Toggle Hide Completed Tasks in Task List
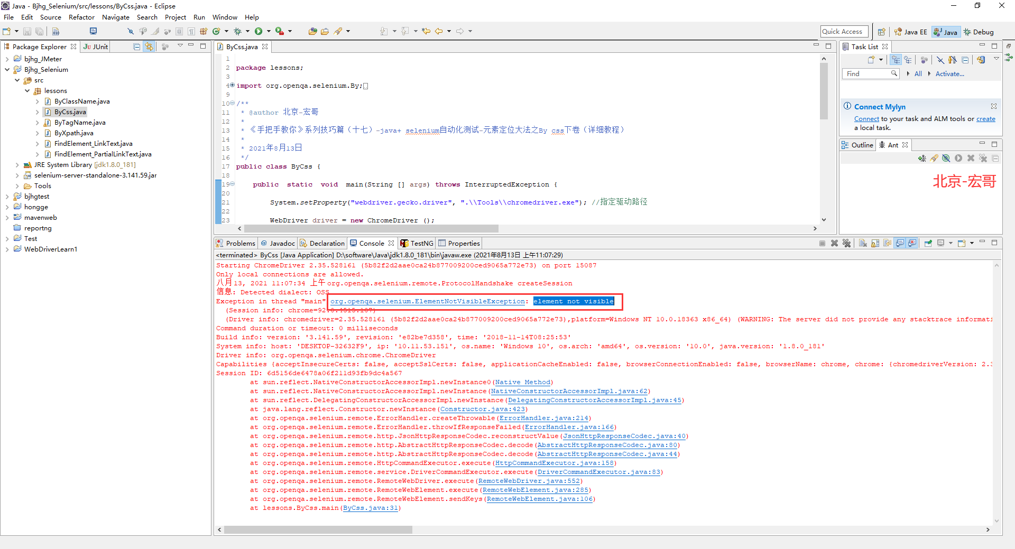Screen dimensions: 1015x549 940,60
